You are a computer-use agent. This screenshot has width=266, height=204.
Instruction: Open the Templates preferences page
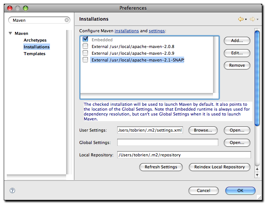point(34,54)
